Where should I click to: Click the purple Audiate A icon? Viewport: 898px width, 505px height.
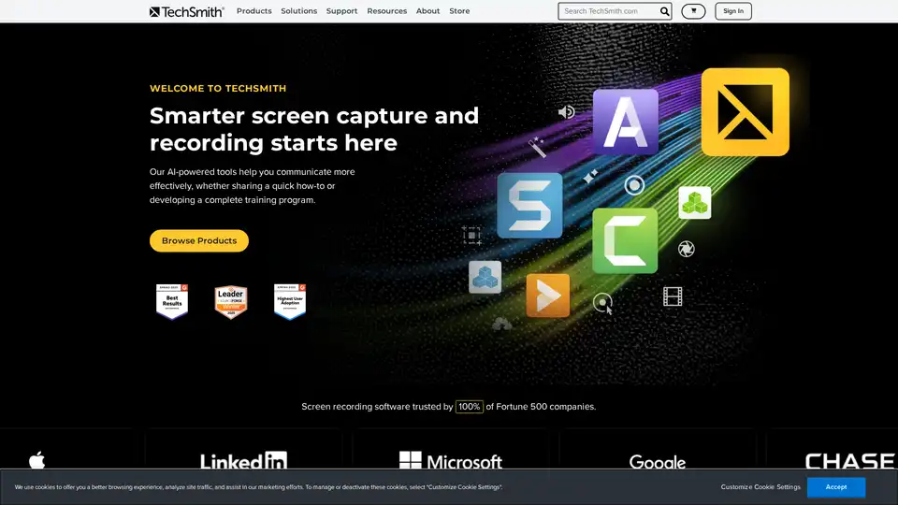625,123
